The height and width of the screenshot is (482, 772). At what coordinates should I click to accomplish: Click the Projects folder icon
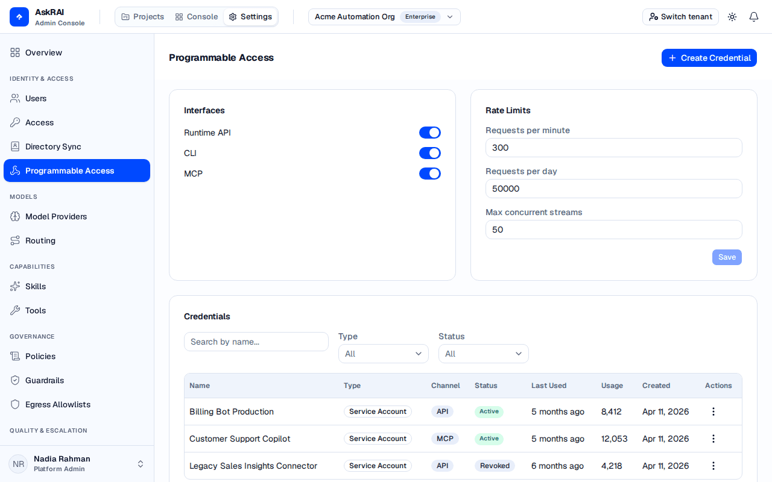point(125,17)
